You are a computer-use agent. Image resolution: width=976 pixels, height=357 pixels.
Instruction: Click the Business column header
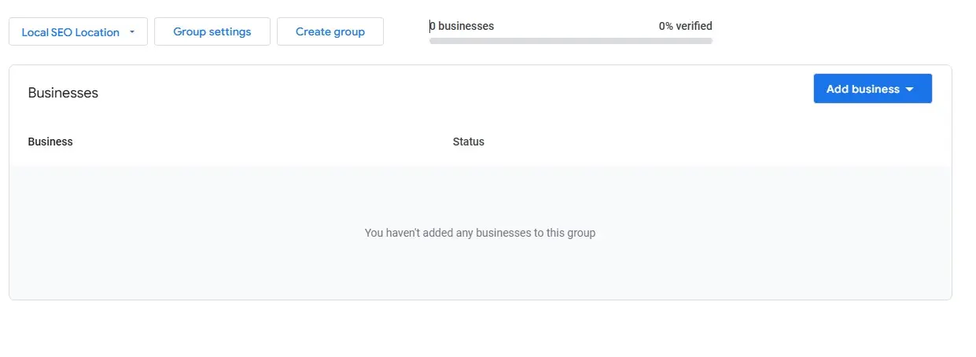(50, 142)
